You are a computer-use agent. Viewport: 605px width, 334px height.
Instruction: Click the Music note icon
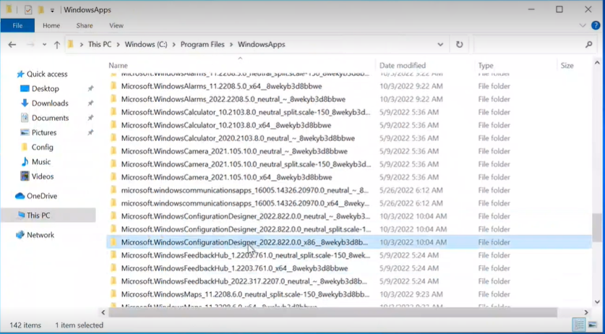click(x=25, y=162)
